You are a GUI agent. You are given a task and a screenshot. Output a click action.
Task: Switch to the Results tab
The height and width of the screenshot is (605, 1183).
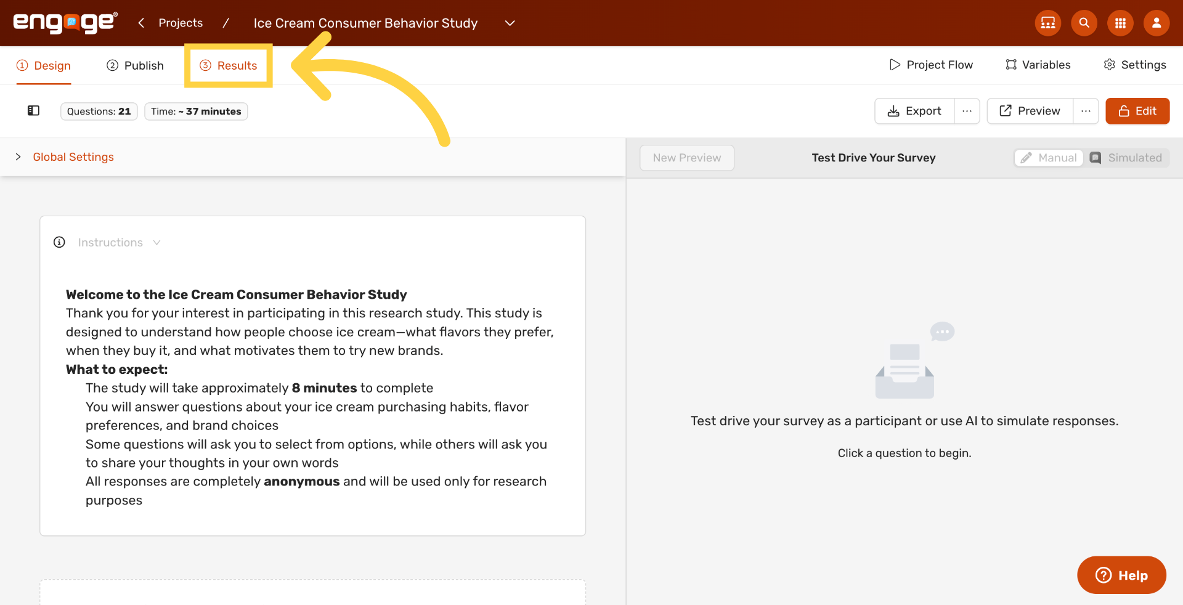click(x=229, y=65)
